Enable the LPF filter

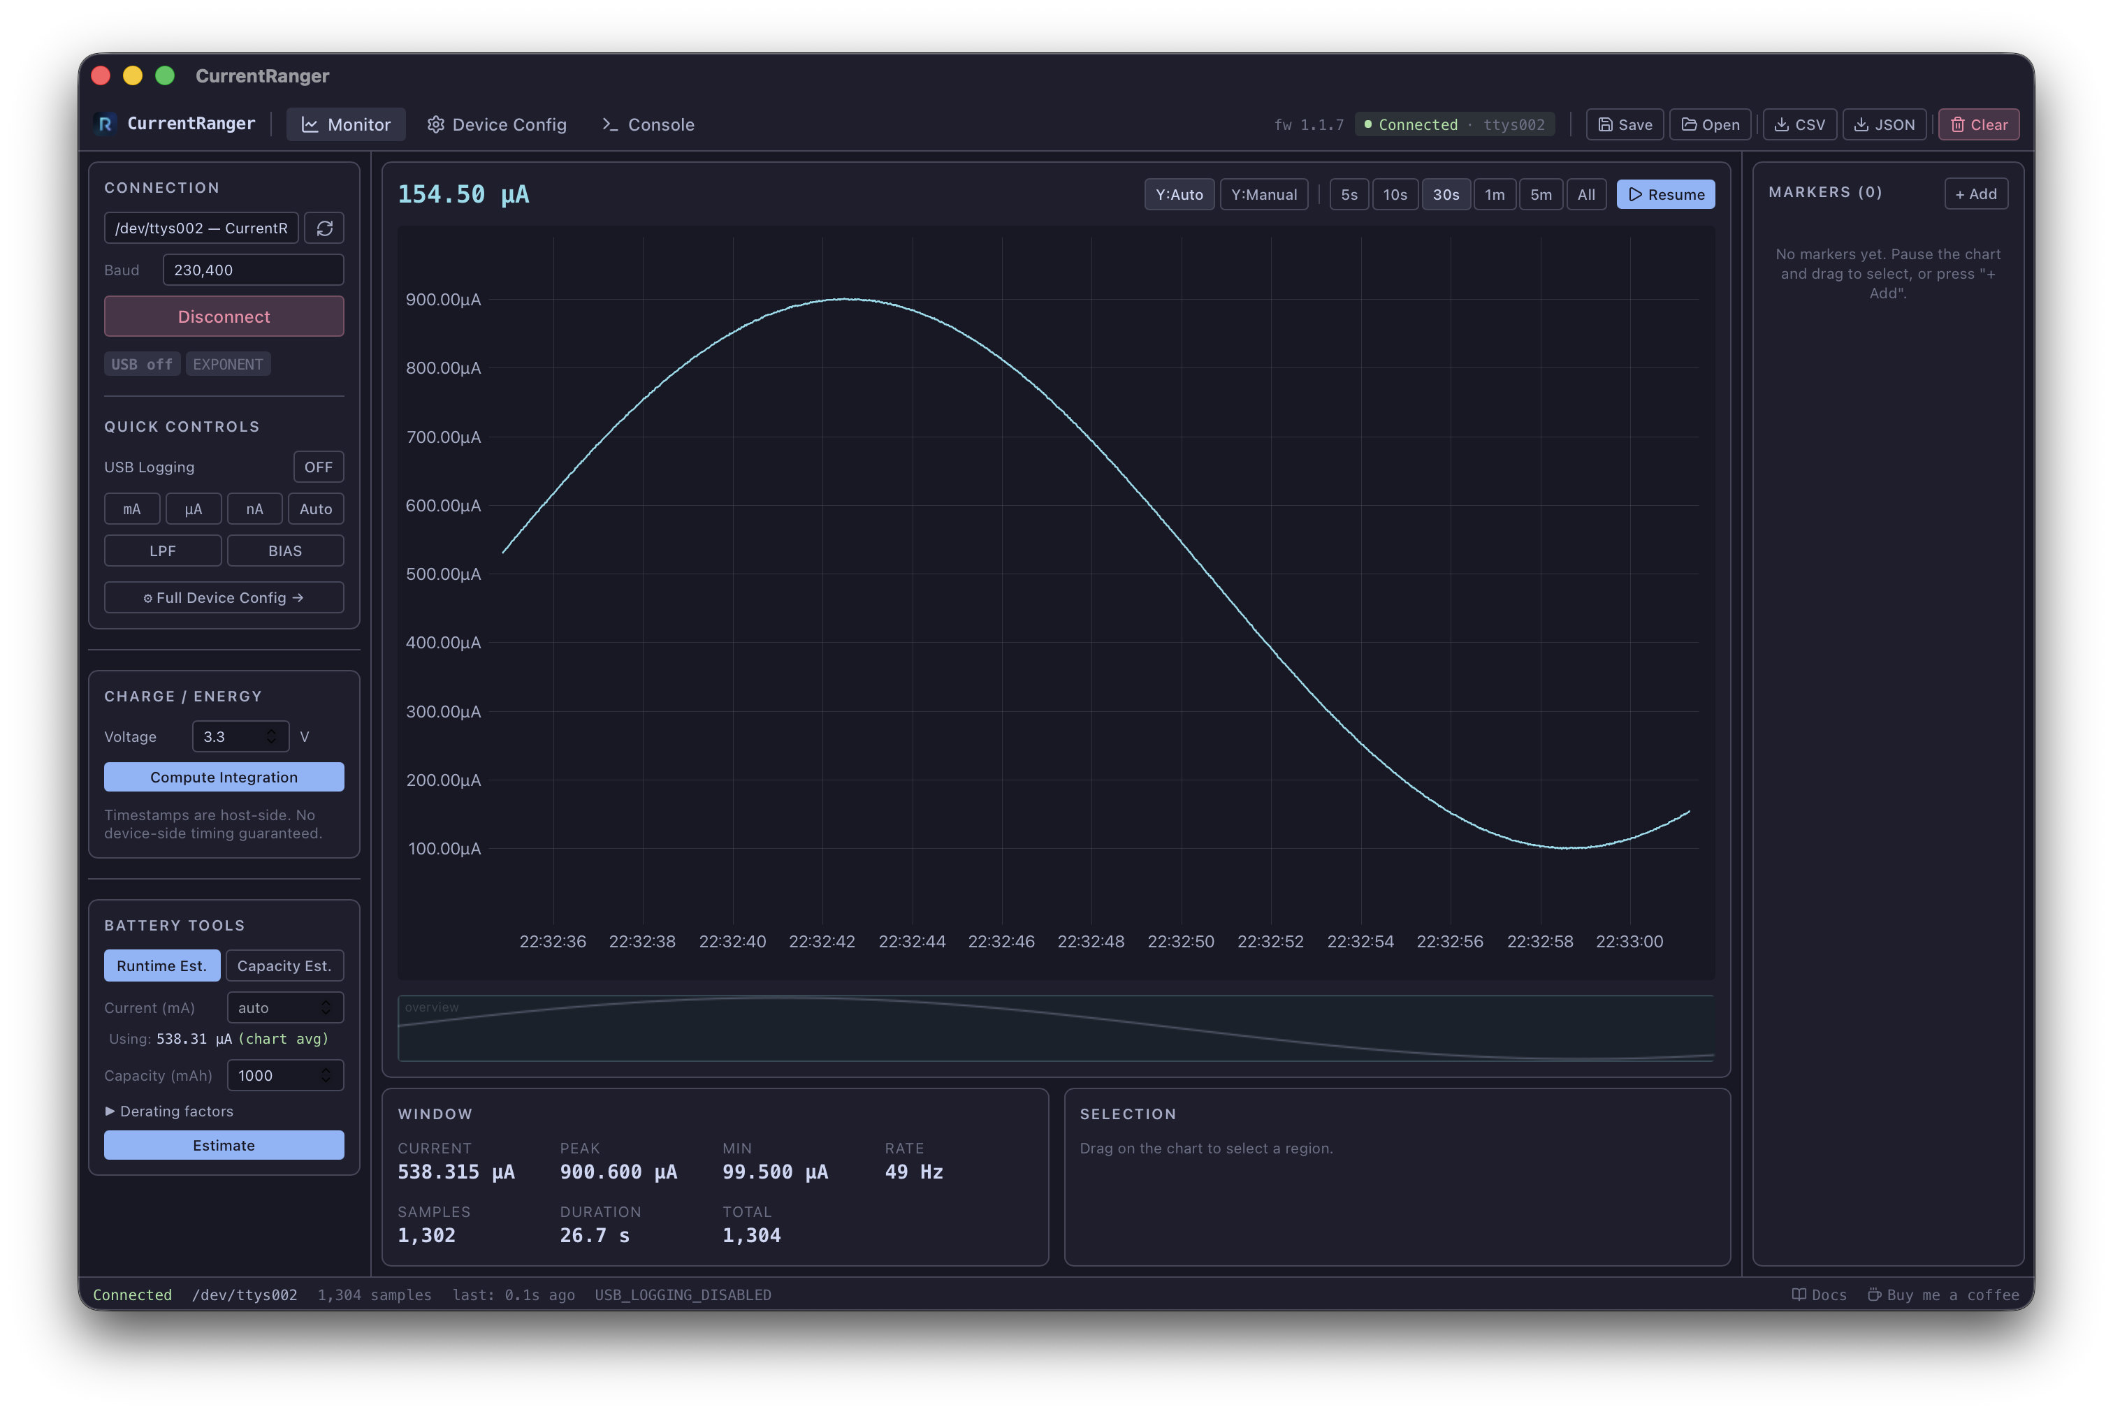[x=162, y=550]
